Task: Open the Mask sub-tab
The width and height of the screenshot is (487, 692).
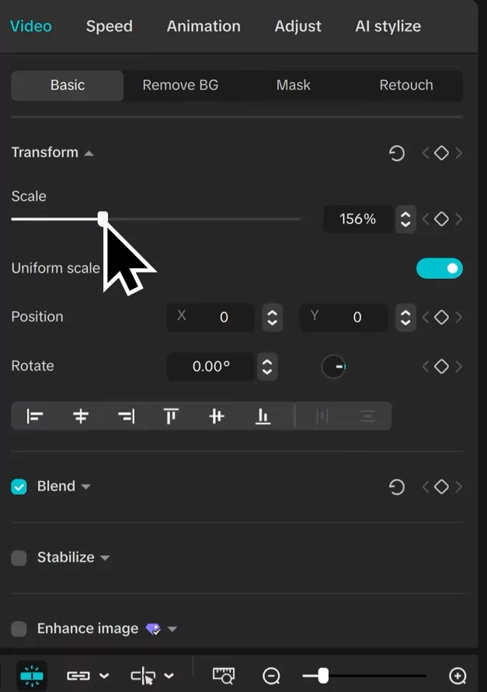Action: [293, 85]
